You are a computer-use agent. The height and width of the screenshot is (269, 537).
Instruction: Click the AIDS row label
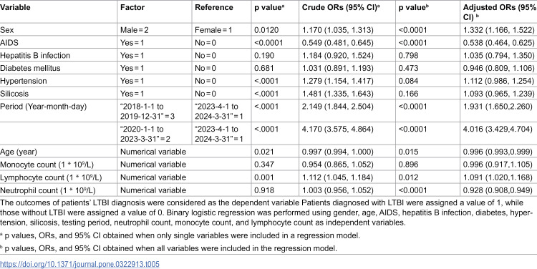tap(9, 43)
